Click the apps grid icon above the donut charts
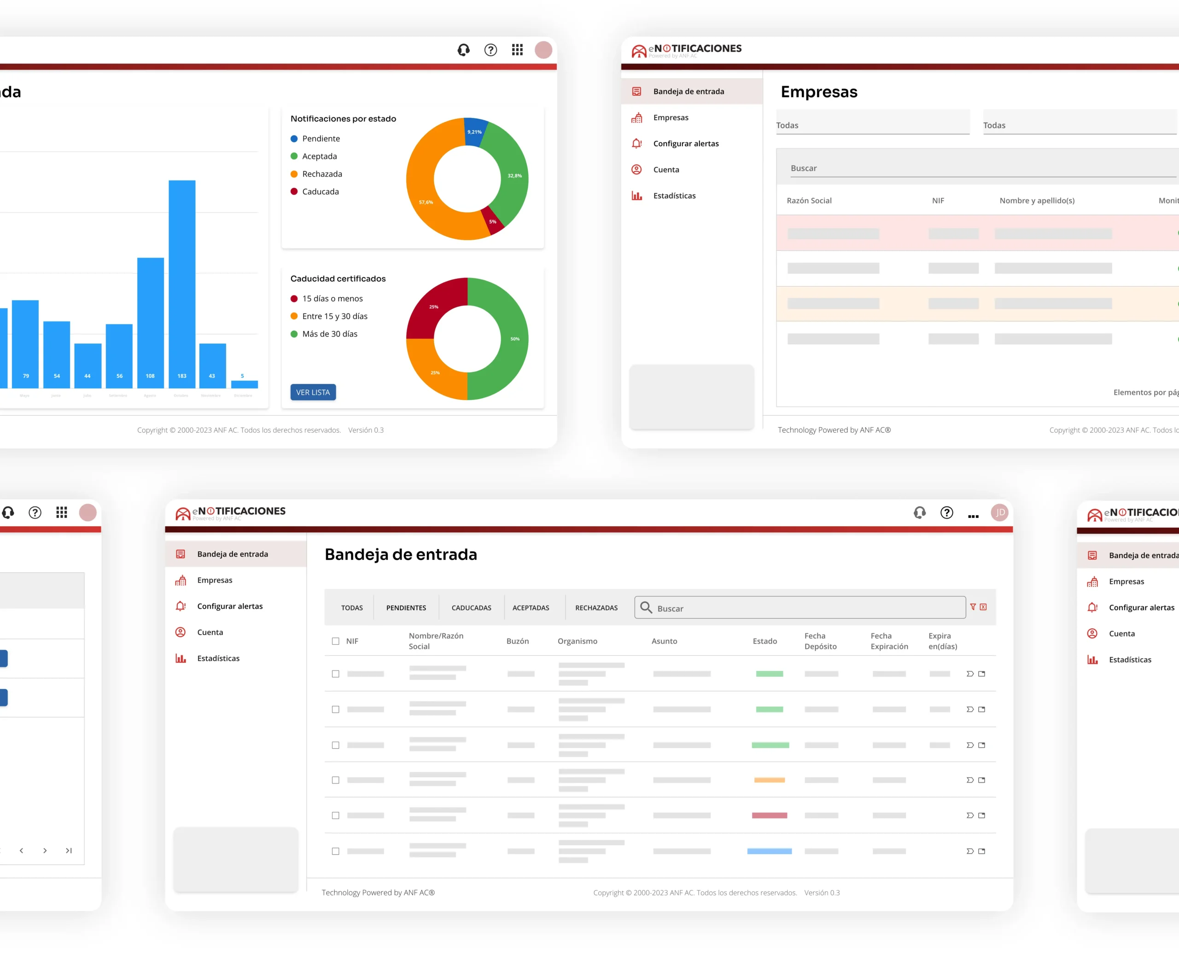The image size is (1179, 954). (x=517, y=50)
